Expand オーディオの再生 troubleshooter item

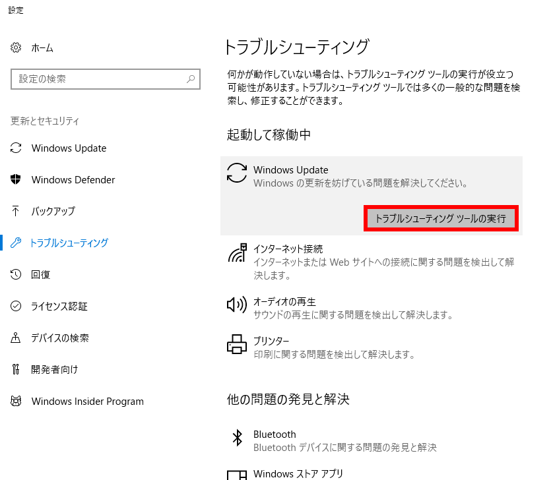pyautogui.click(x=372, y=308)
